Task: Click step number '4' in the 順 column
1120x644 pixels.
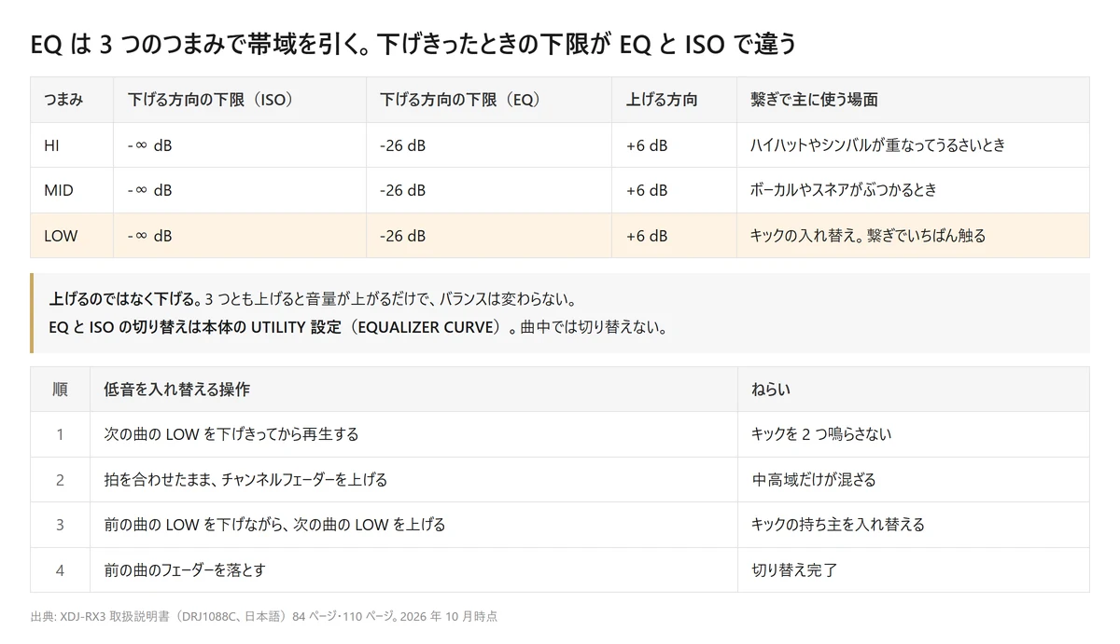Action: coord(60,569)
